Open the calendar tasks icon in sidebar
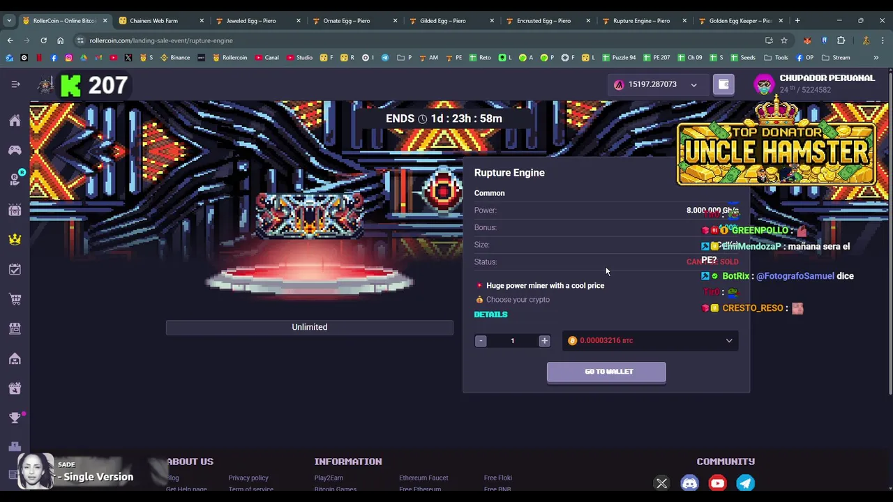 click(15, 269)
